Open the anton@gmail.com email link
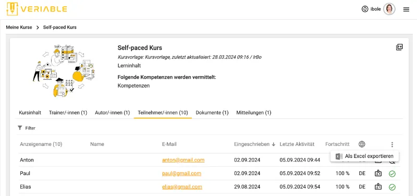Screen dimensions: 417x196 coord(183,160)
